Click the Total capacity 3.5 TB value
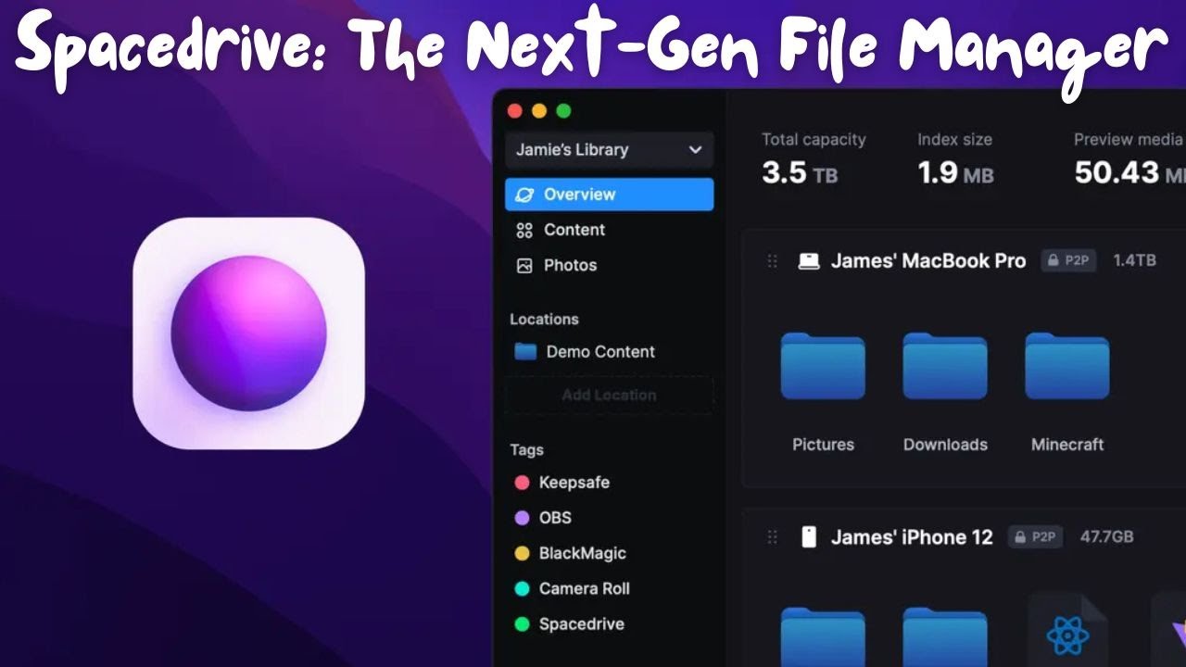This screenshot has height=667, width=1186. click(x=800, y=173)
